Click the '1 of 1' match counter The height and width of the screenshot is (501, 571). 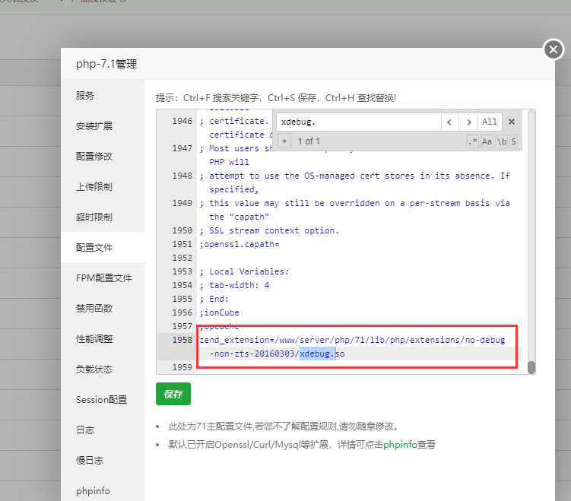(309, 141)
